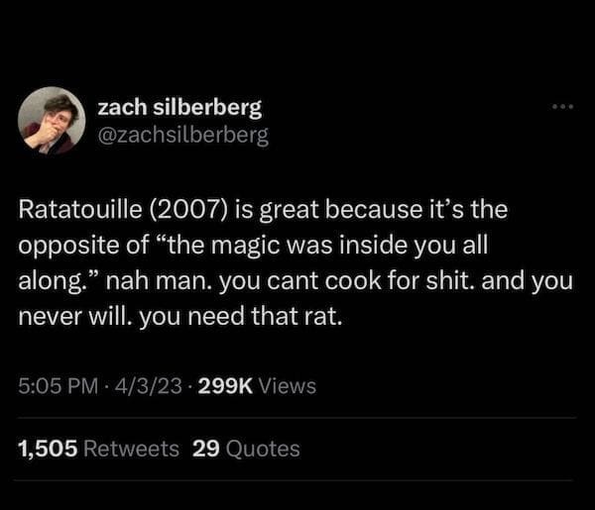The image size is (595, 510).
Task: Click the 29 quote count
Action: [205, 449]
